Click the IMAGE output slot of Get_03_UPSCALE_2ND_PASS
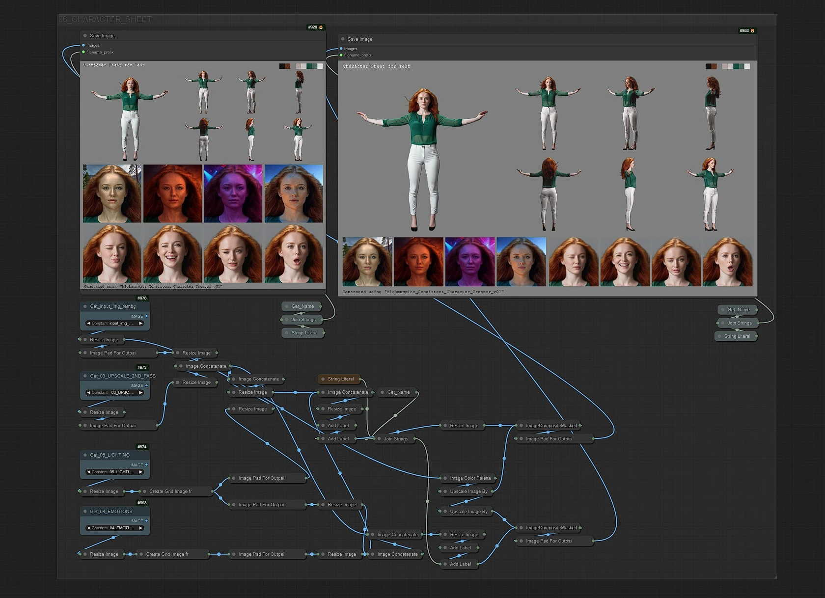 point(146,385)
